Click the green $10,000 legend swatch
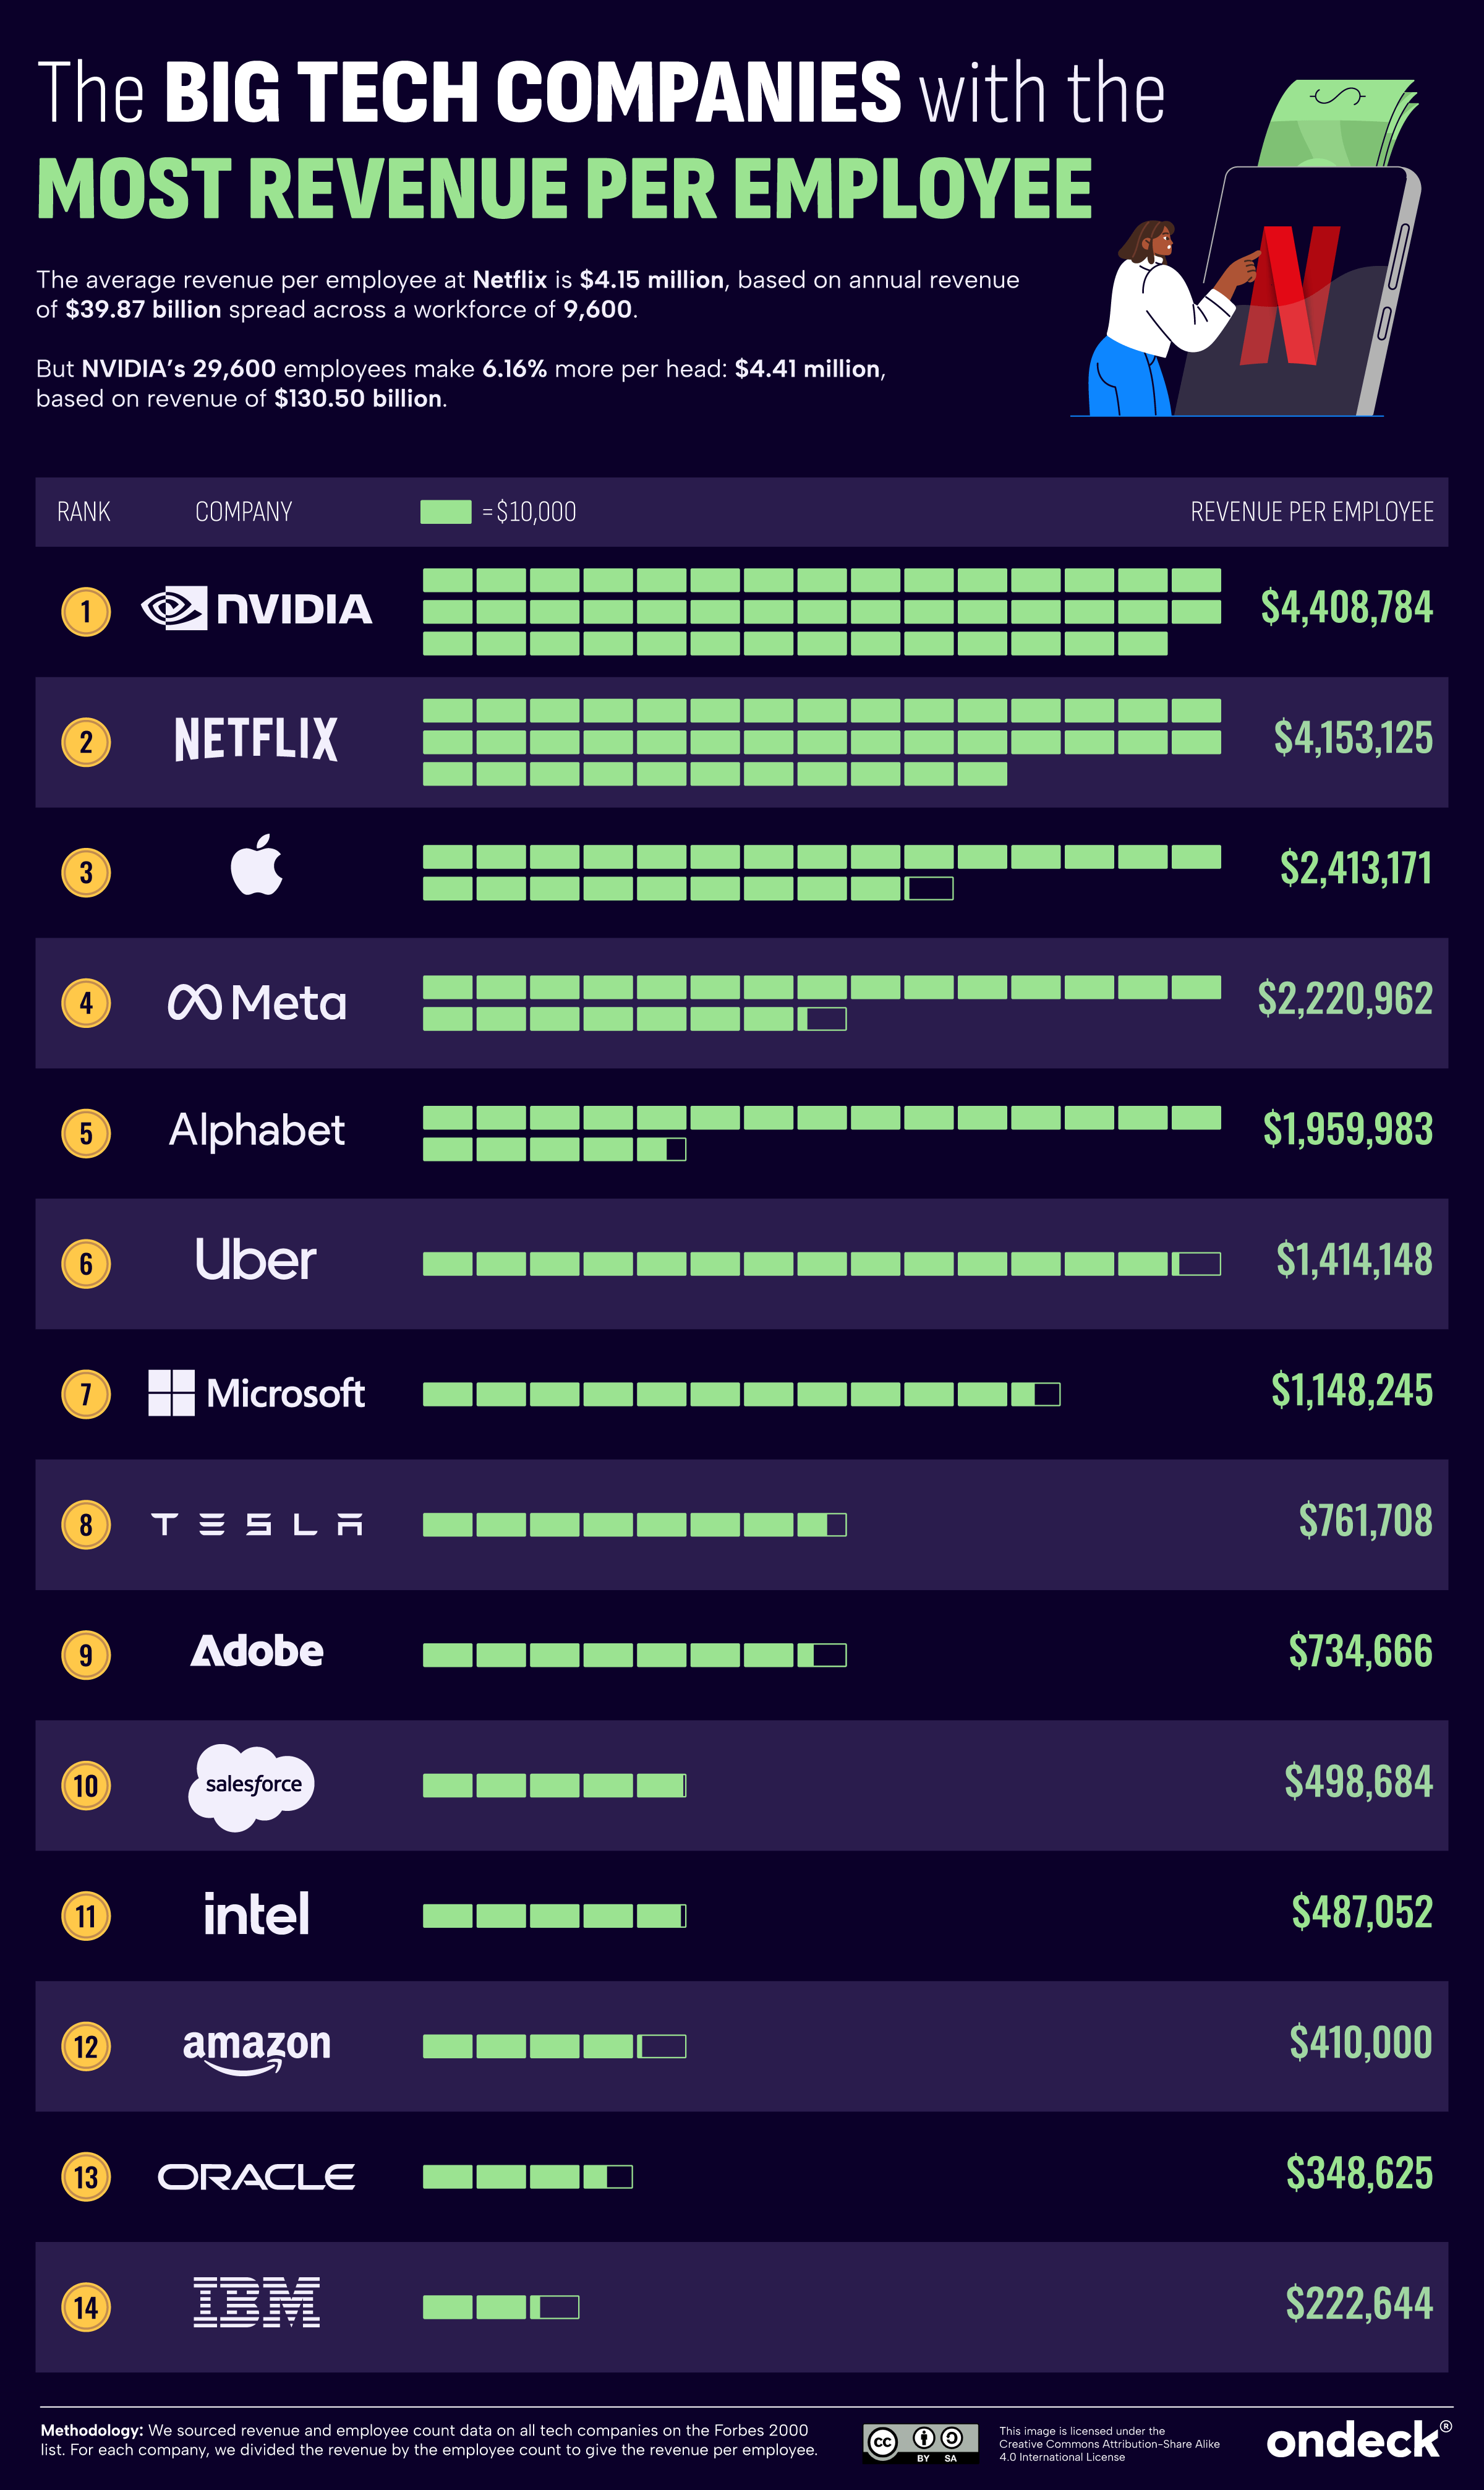This screenshot has height=2490, width=1484. coord(446,512)
